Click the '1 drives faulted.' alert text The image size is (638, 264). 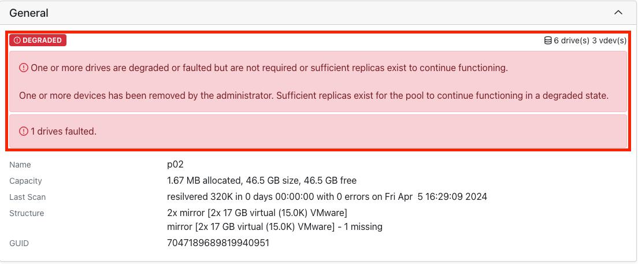tap(64, 131)
